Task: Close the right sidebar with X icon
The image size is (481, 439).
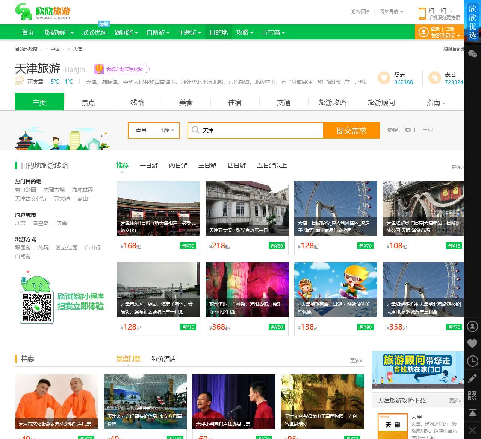Action: 472,430
